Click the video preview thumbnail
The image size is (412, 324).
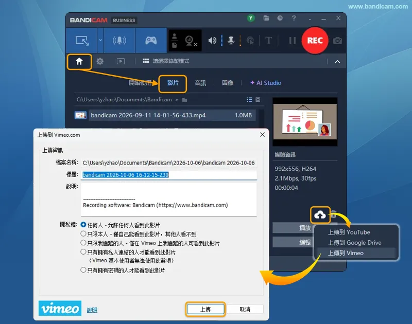[305, 122]
